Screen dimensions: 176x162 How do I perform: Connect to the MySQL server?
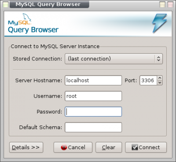pyautogui.click(x=146, y=147)
